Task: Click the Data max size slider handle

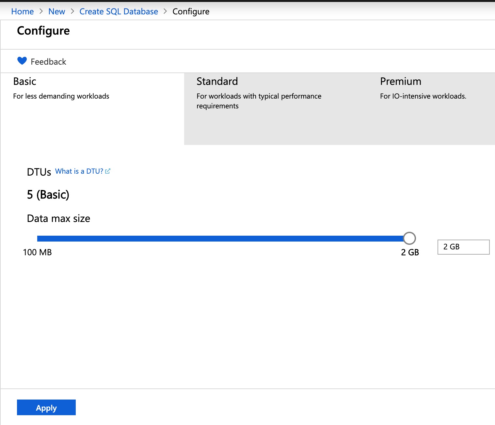Action: click(409, 238)
